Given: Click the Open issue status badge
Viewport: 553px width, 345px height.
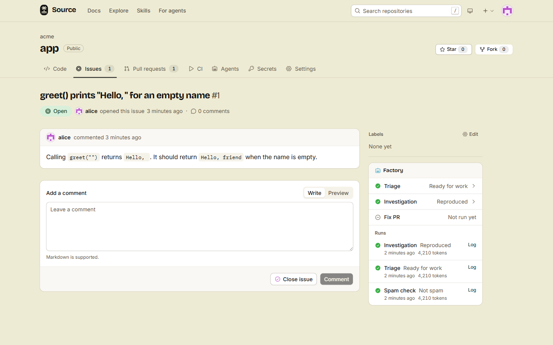Looking at the screenshot, I should pyautogui.click(x=56, y=111).
